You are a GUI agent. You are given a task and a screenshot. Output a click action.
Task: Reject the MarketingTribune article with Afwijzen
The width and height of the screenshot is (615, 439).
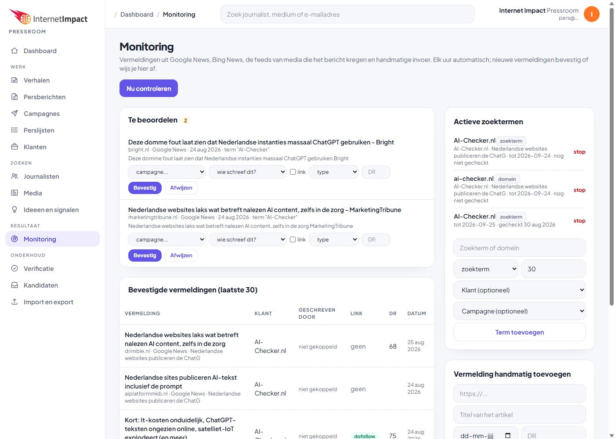181,255
